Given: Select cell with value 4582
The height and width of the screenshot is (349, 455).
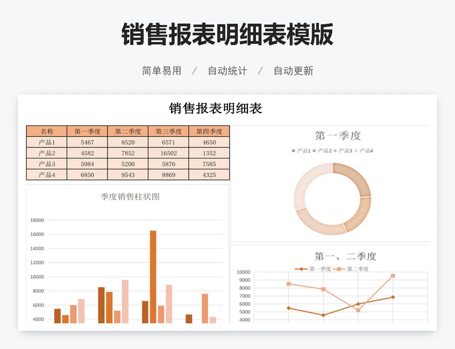Looking at the screenshot, I should [88, 153].
